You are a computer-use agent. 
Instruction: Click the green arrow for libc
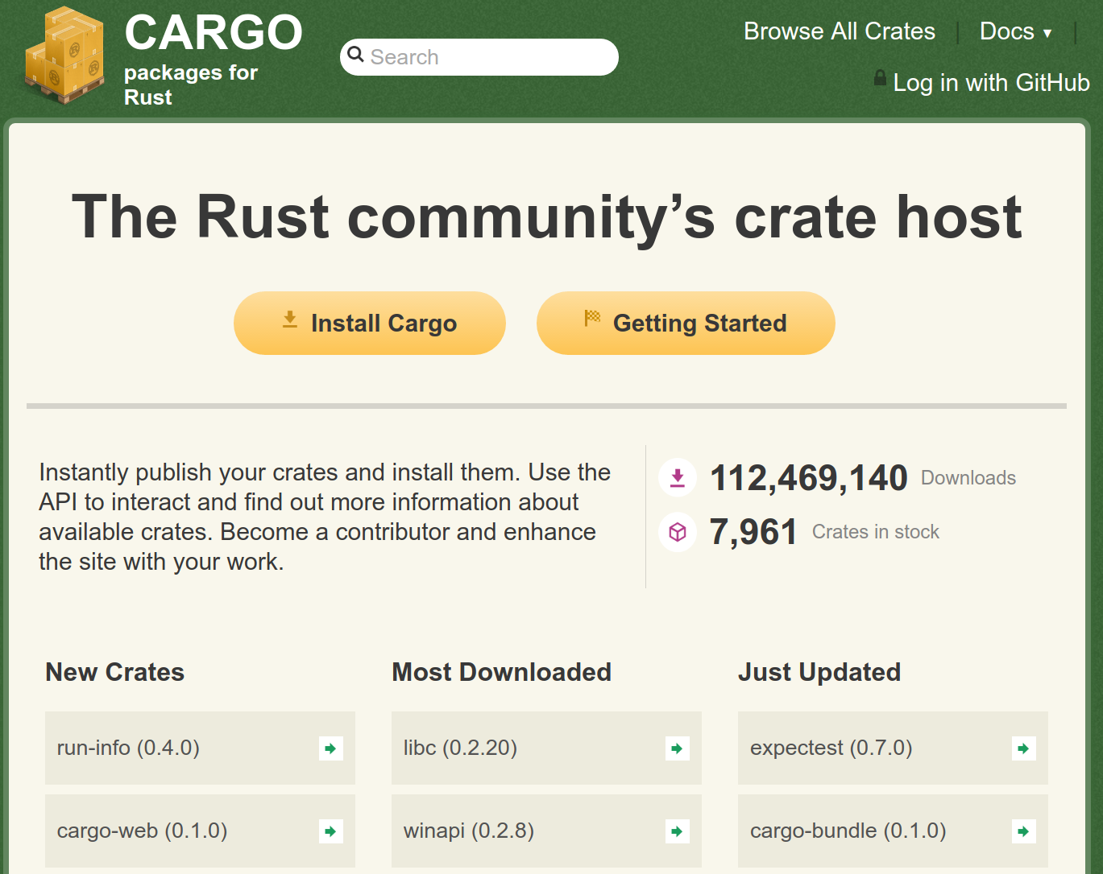(677, 748)
